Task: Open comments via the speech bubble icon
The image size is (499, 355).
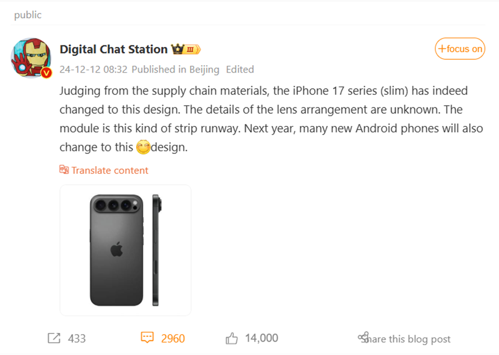Action: 147,338
